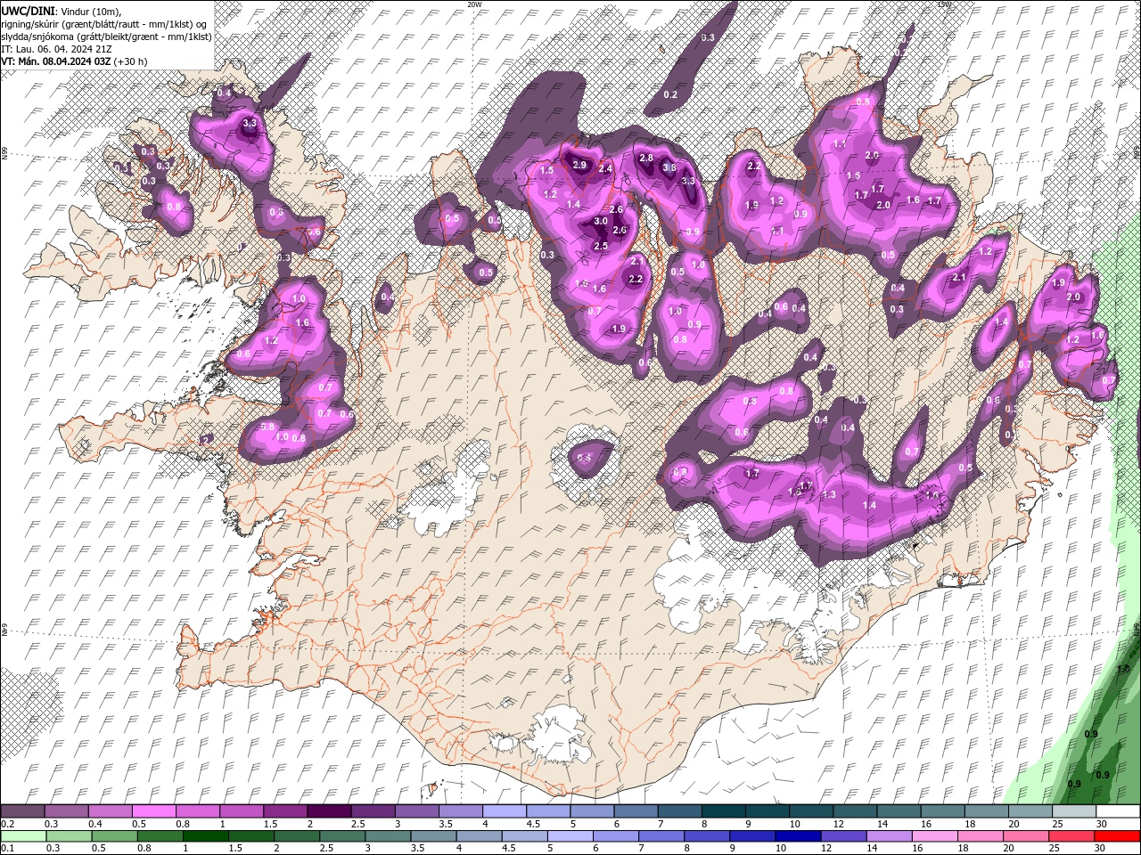The height and width of the screenshot is (855, 1141).
Task: Click the '3.0' snowfall value on the map
Action: [601, 222]
